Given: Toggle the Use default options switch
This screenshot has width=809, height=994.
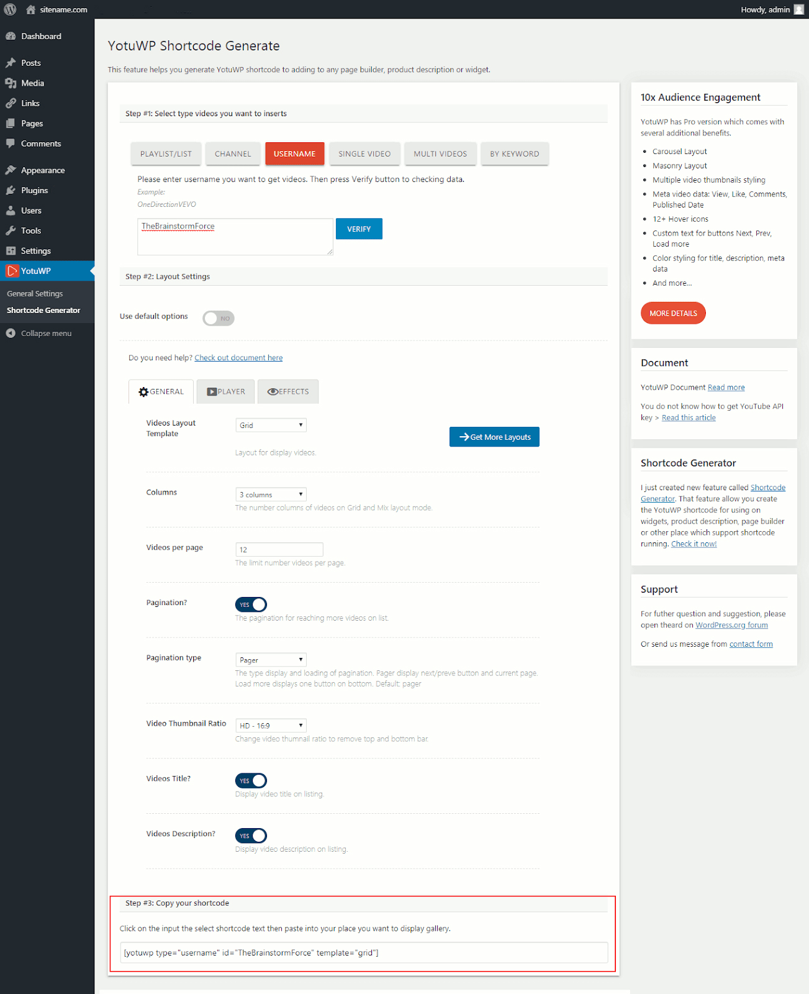Looking at the screenshot, I should (x=219, y=318).
